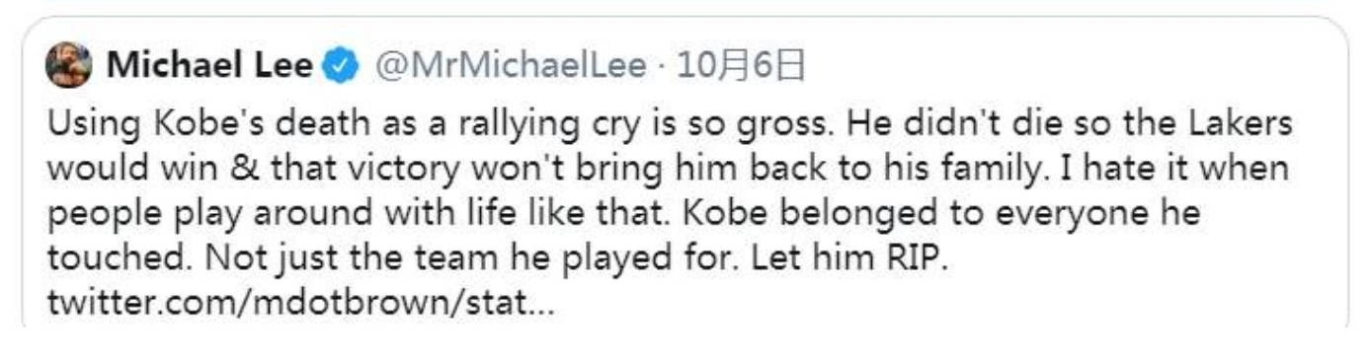Click the first line starting with 'Using Kobe's death'
The width and height of the screenshot is (1370, 361).
pos(670,125)
